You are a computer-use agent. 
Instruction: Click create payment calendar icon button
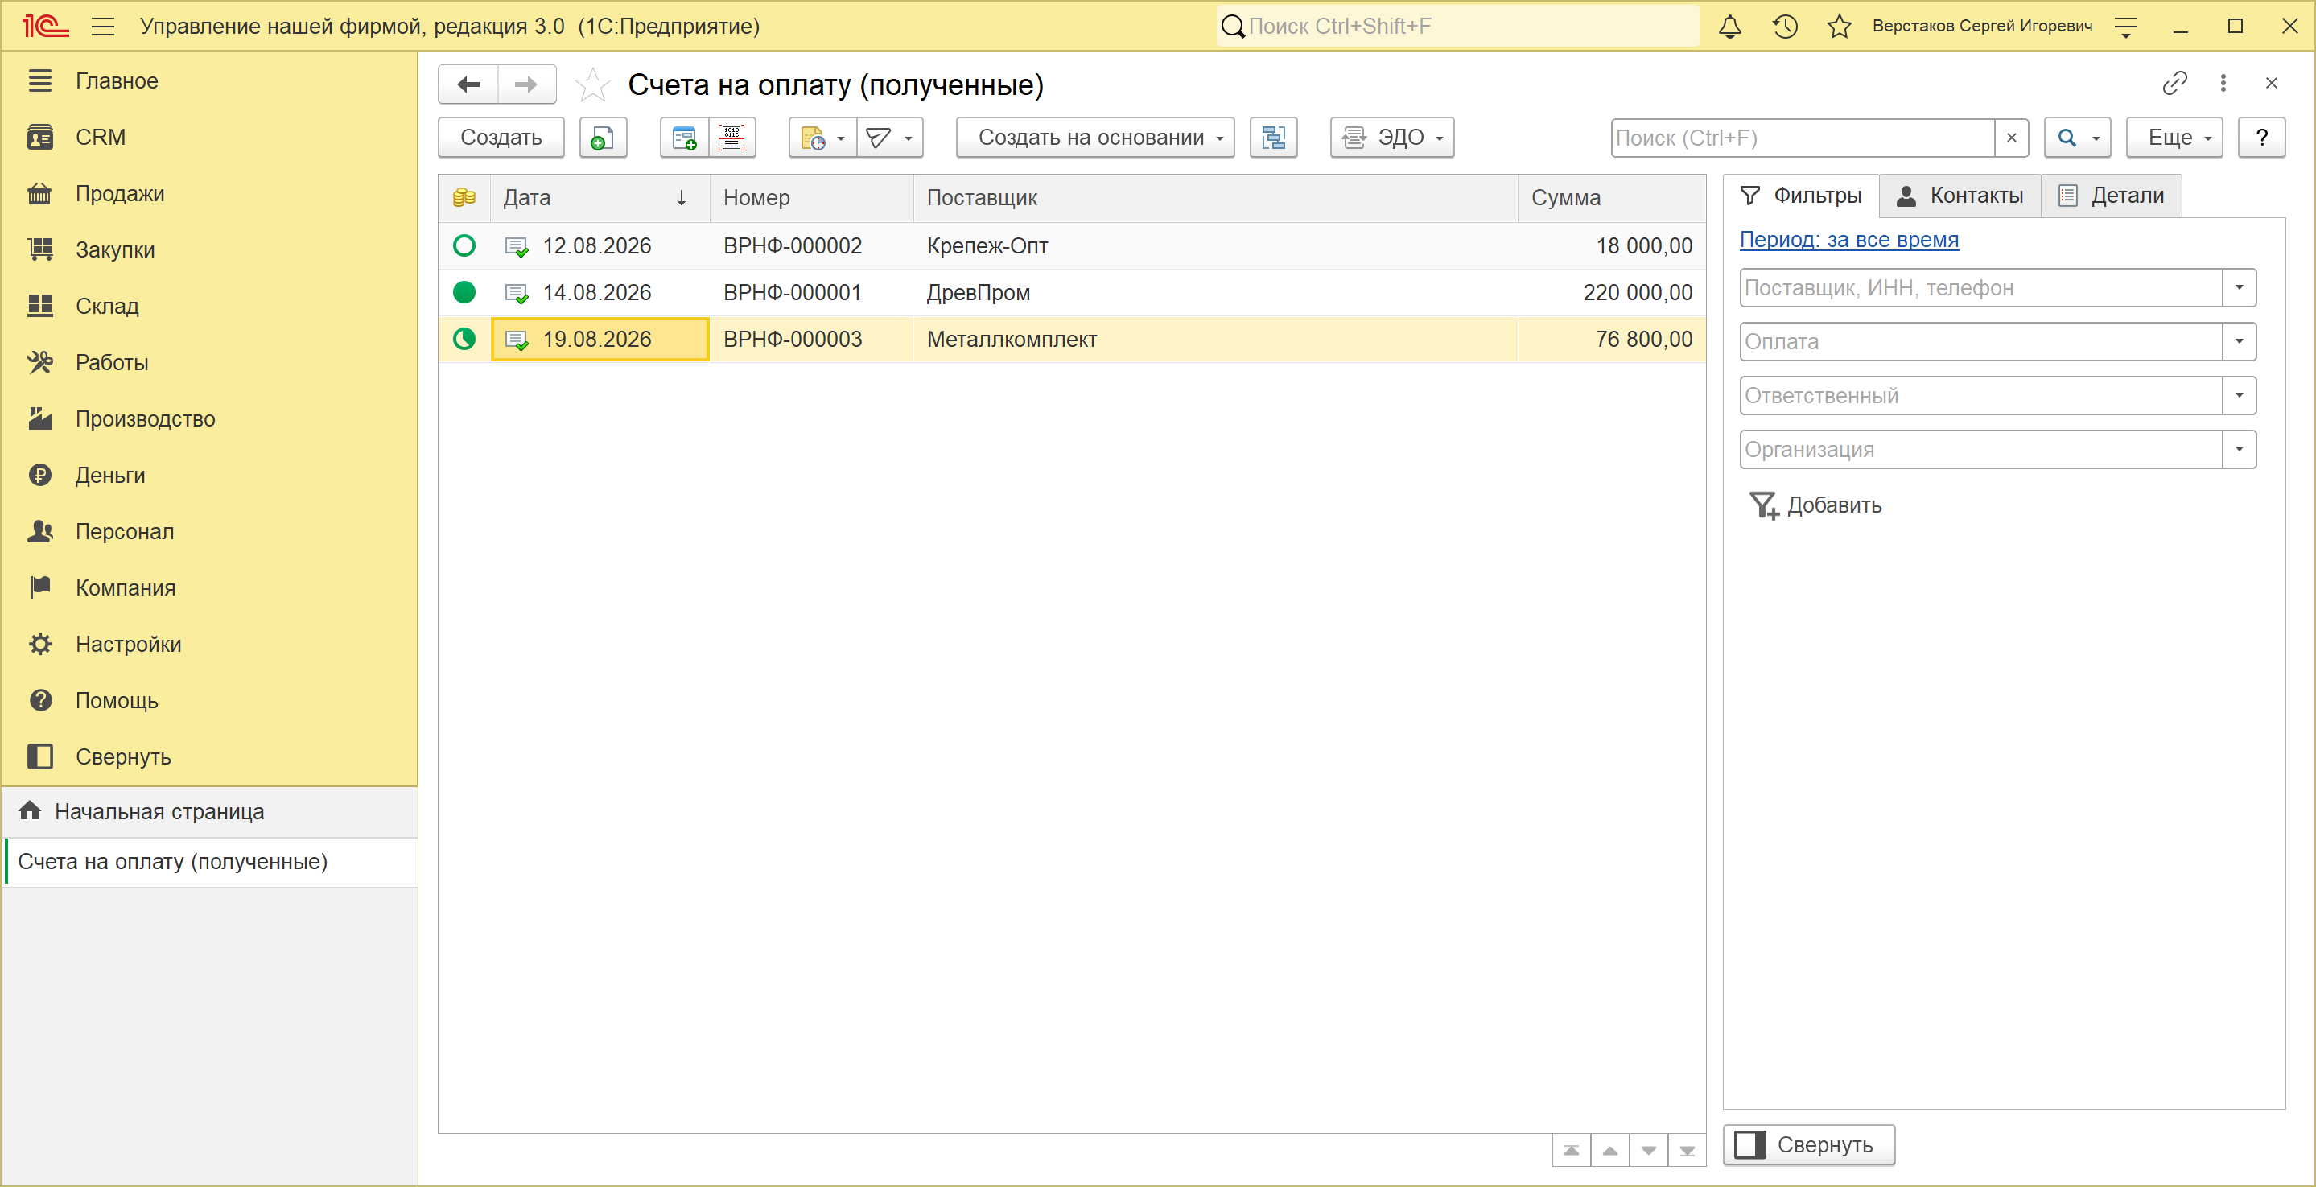[x=684, y=138]
